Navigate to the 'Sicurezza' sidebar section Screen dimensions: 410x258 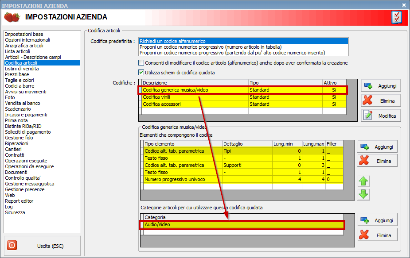[x=17, y=212]
